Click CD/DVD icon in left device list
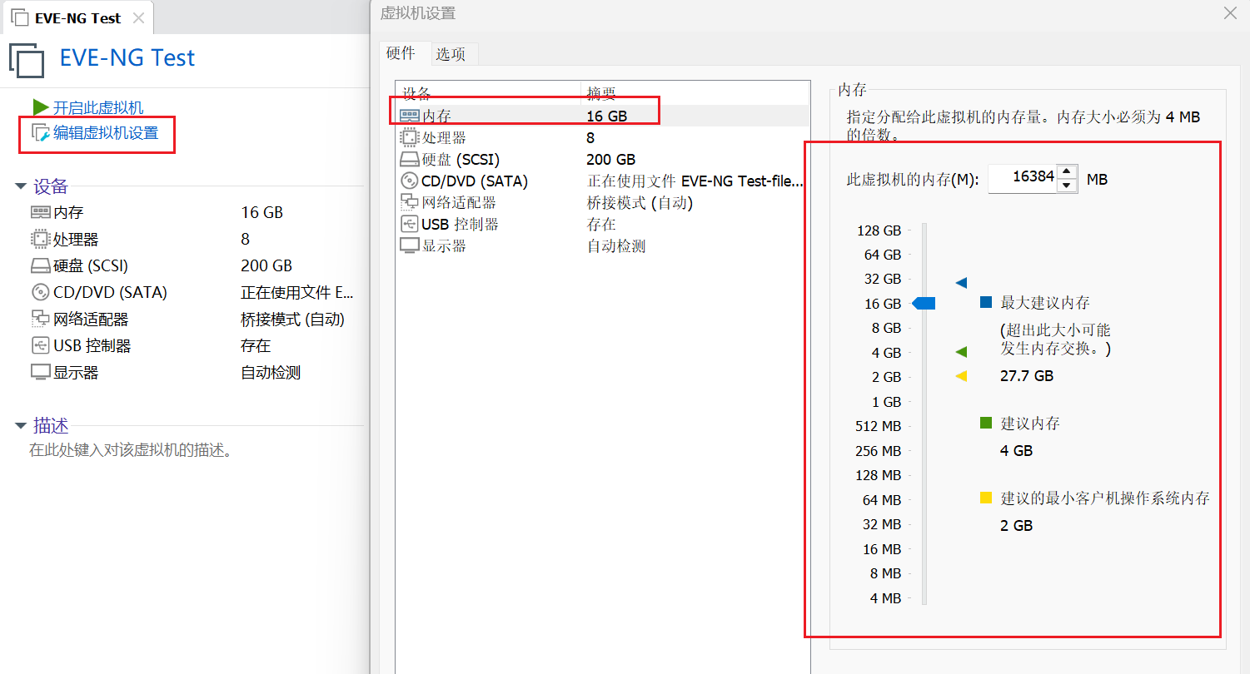 41,292
